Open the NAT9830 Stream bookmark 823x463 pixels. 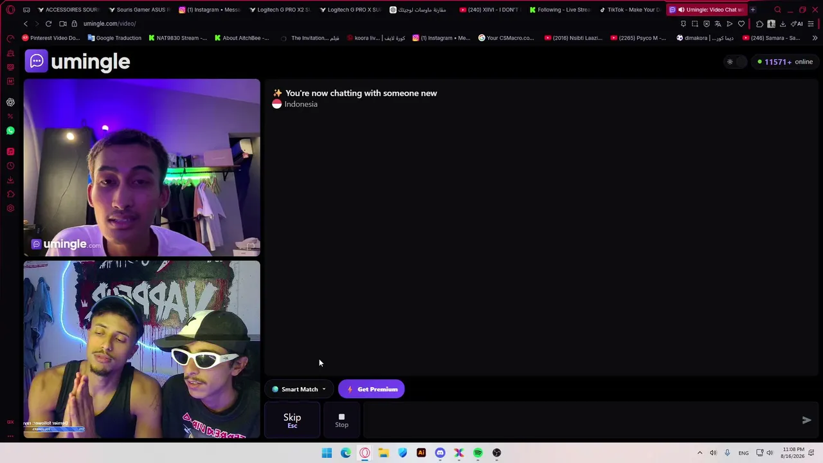(x=177, y=38)
